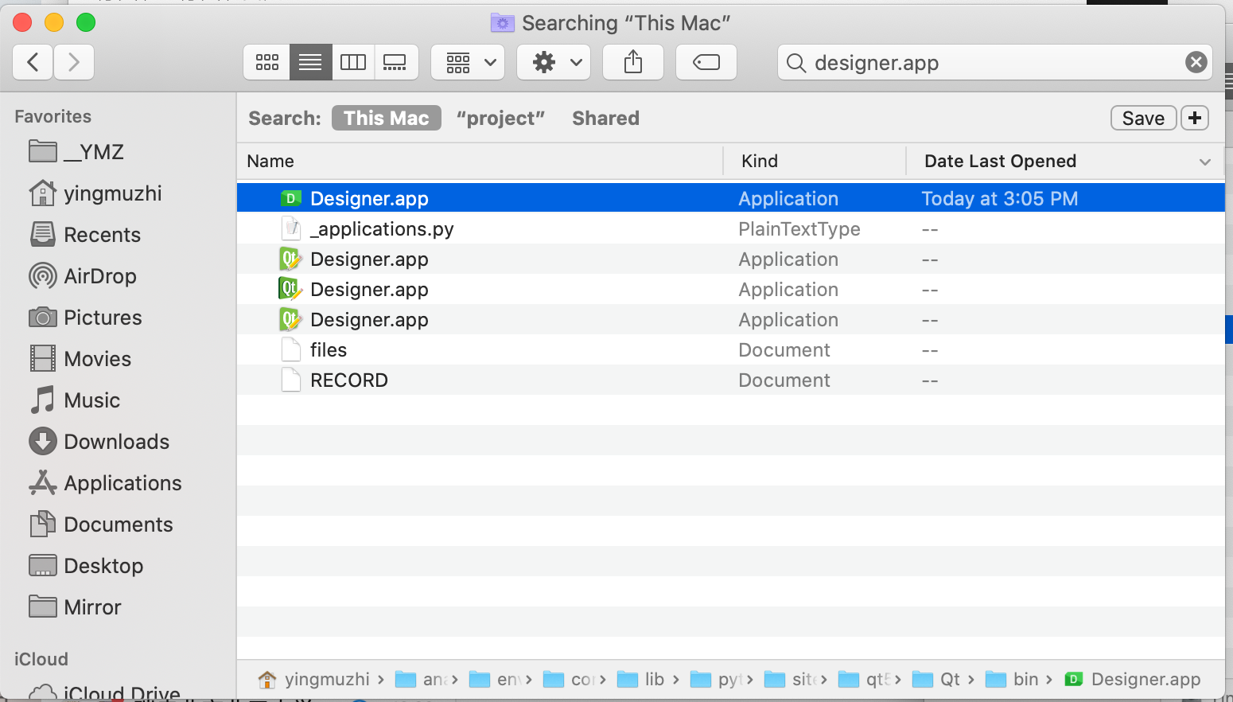Switch to column view
This screenshot has width=1233, height=702.
click(353, 62)
